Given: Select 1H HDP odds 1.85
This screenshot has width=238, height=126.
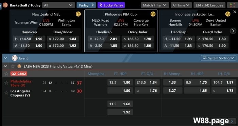Looking at the screenshot, I should tap(197, 91).
